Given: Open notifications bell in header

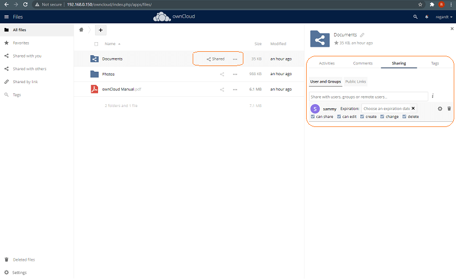Looking at the screenshot, I should [426, 17].
